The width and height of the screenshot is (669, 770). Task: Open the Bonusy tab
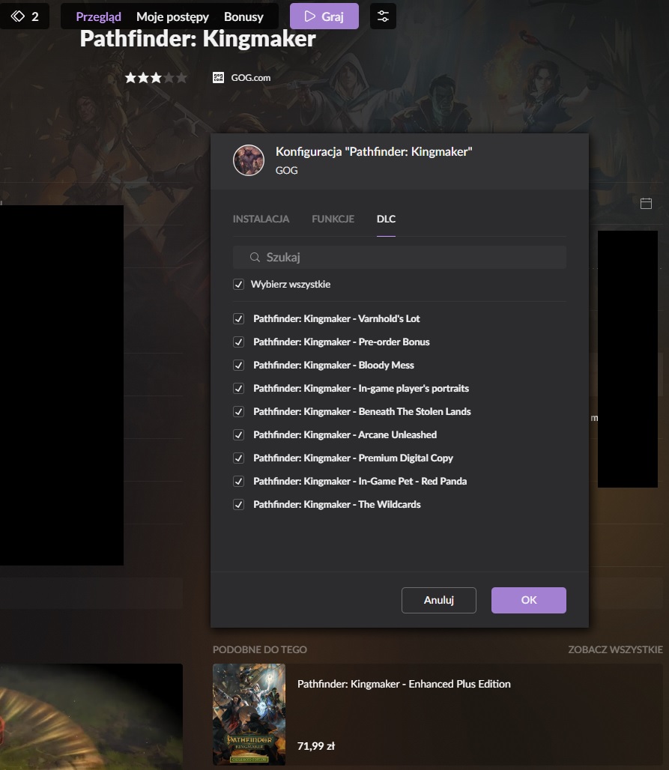click(243, 16)
